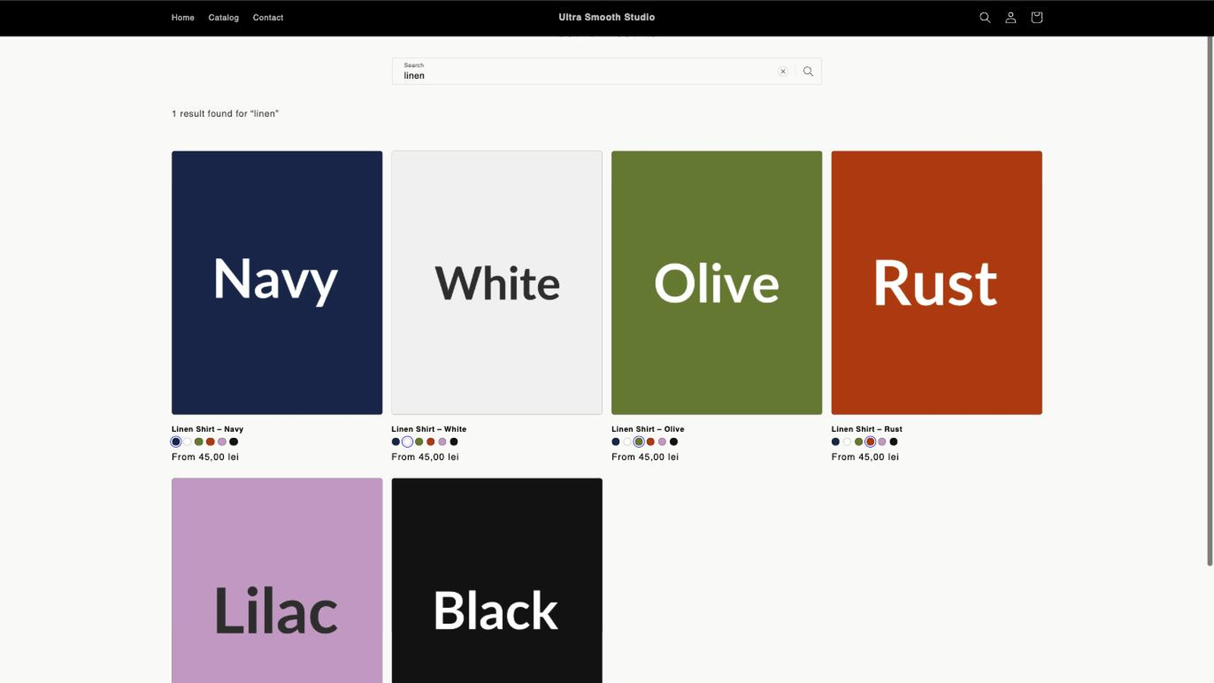
Task: Pick the navy swatch under Linen Shirt – Olive
Action: coord(615,442)
